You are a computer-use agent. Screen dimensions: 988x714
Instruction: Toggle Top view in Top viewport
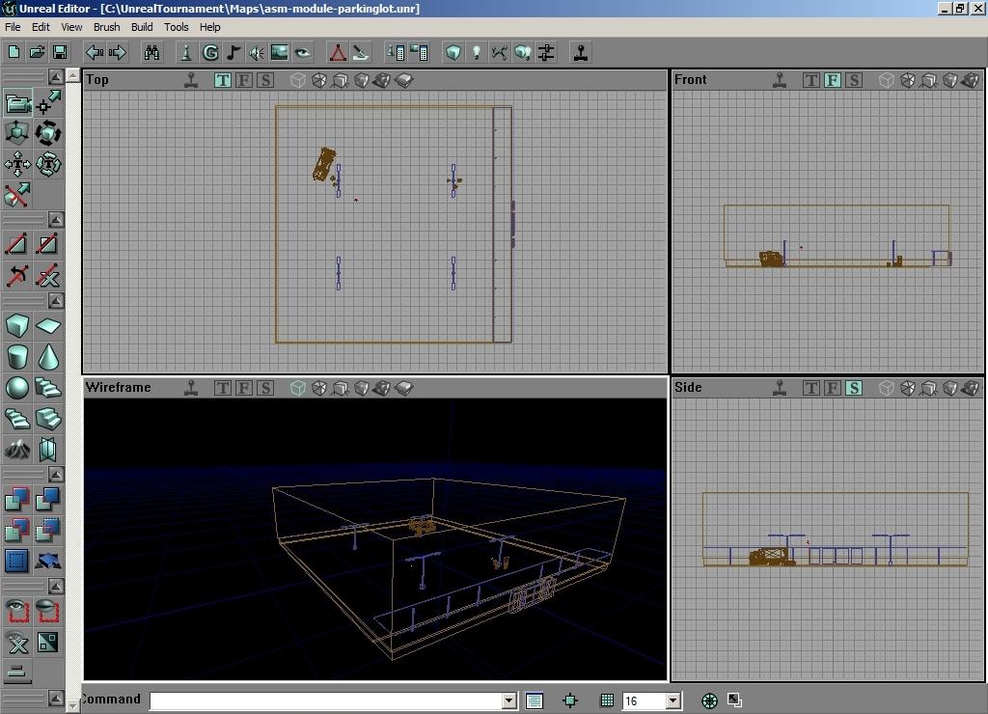point(223,80)
